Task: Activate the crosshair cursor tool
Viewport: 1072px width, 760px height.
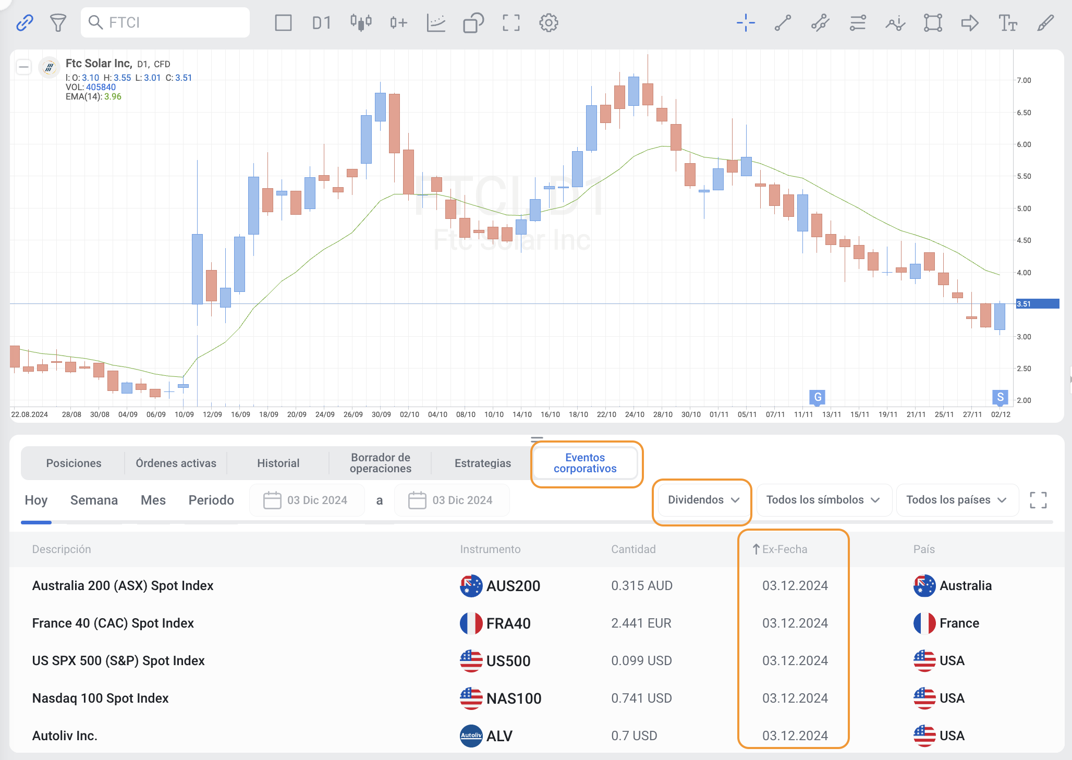Action: 746,22
